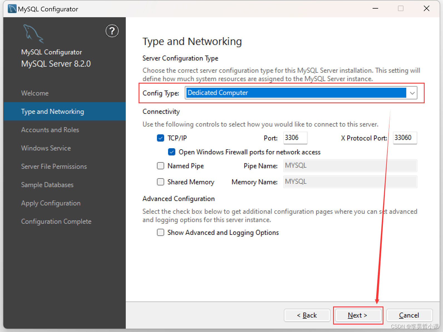Click the Pipe Name field
The height and width of the screenshot is (332, 443).
click(350, 166)
